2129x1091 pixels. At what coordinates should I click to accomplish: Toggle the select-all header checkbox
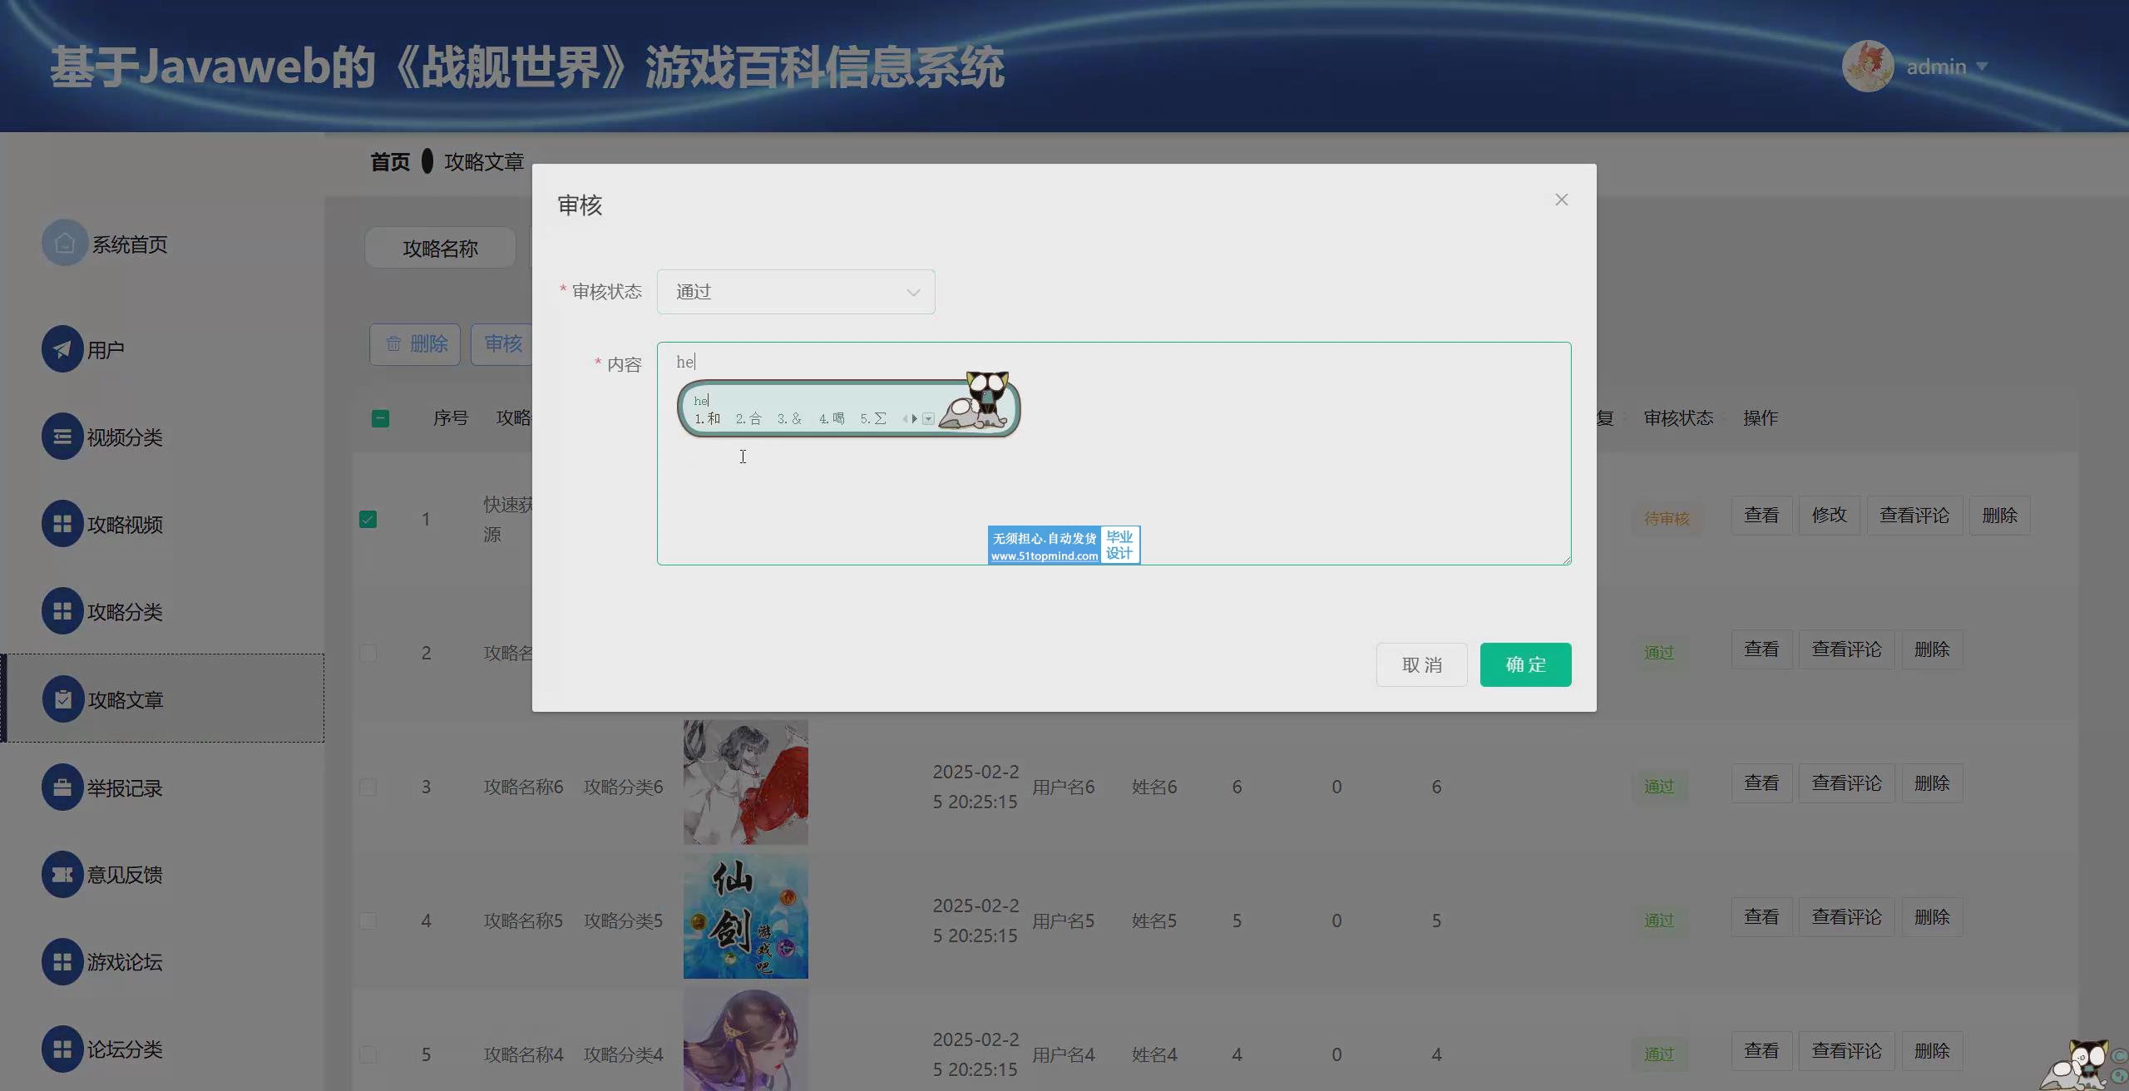click(x=380, y=418)
